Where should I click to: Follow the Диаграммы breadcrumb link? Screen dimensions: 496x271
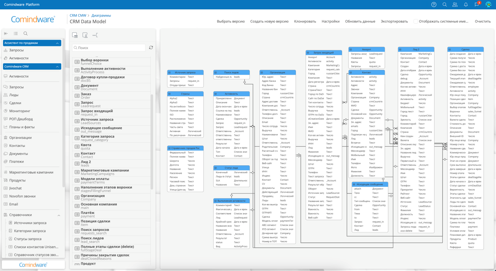click(101, 15)
